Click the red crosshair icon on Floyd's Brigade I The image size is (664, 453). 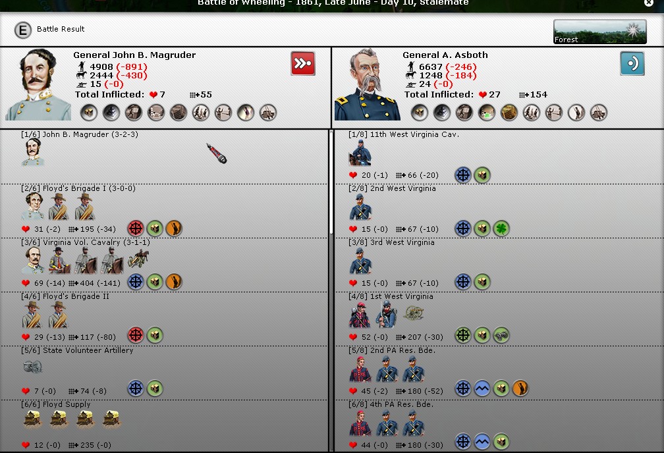point(136,228)
